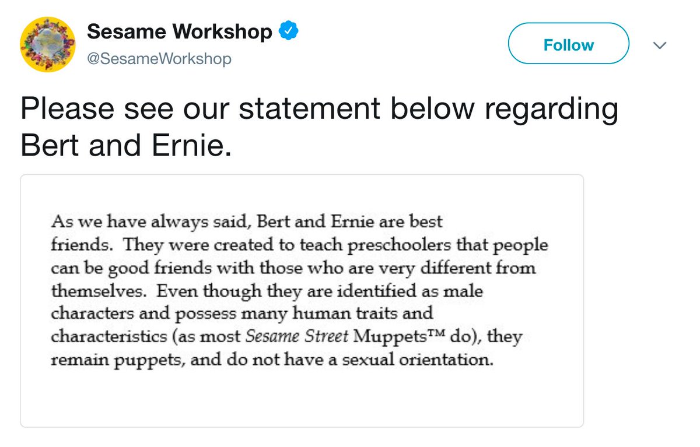Click blank area below statement text in image

point(302,399)
